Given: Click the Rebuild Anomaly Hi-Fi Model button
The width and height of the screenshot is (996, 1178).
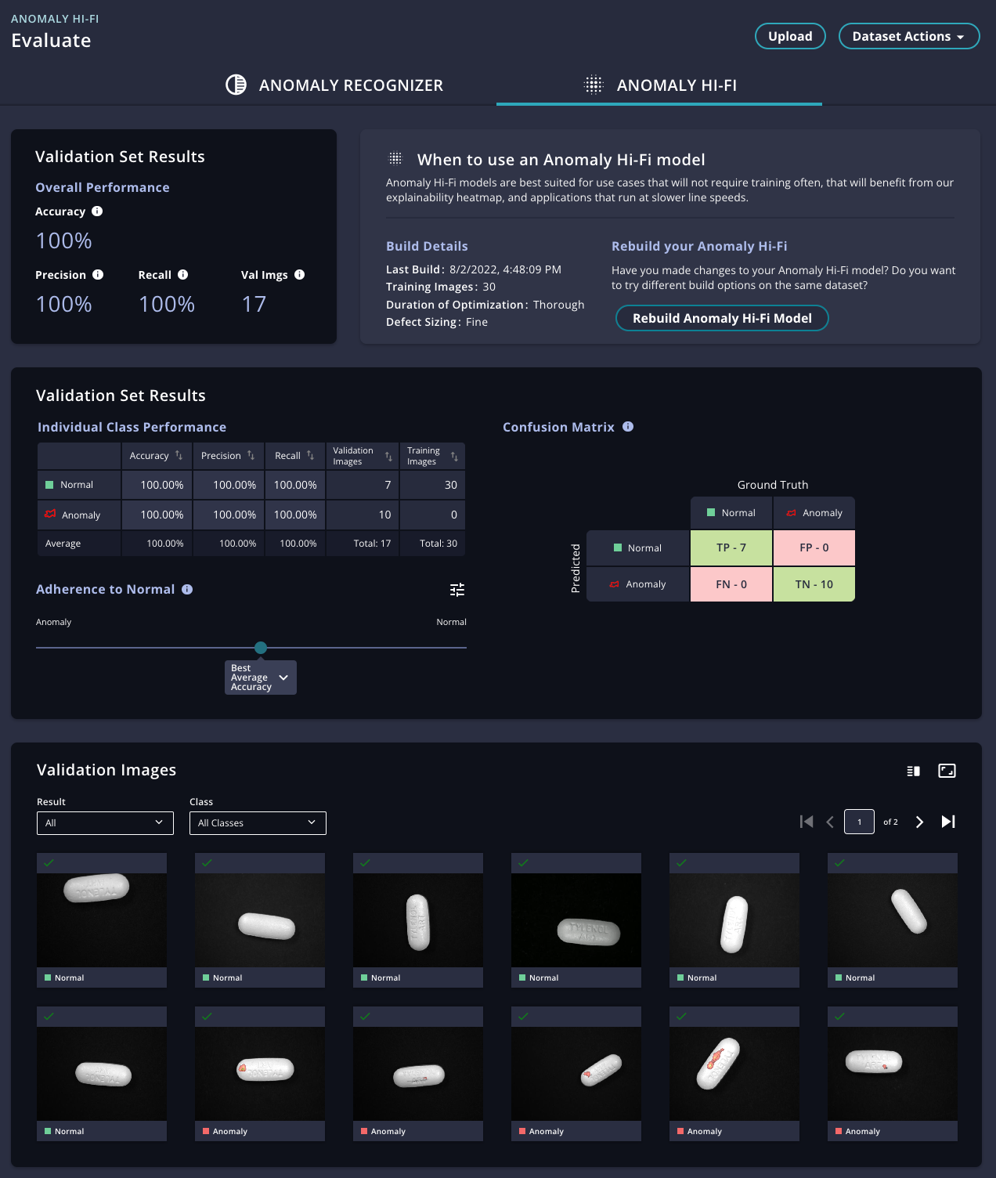Looking at the screenshot, I should point(721,318).
